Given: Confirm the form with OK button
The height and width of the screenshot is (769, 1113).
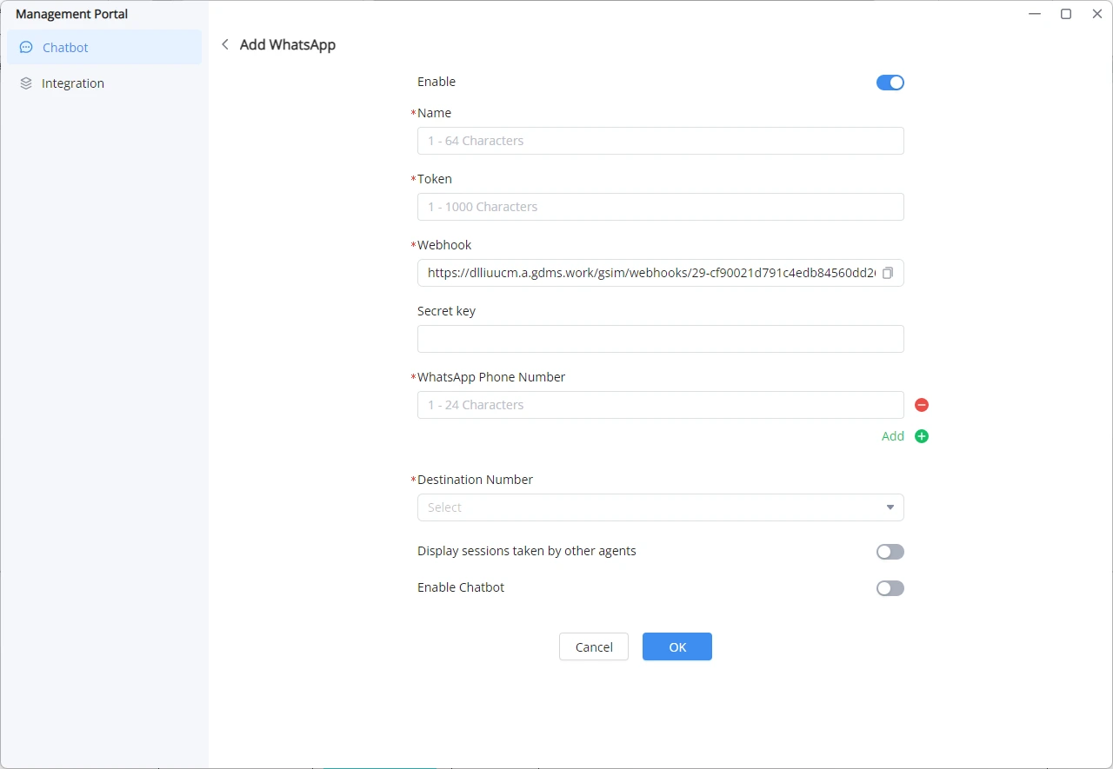Looking at the screenshot, I should [x=677, y=646].
